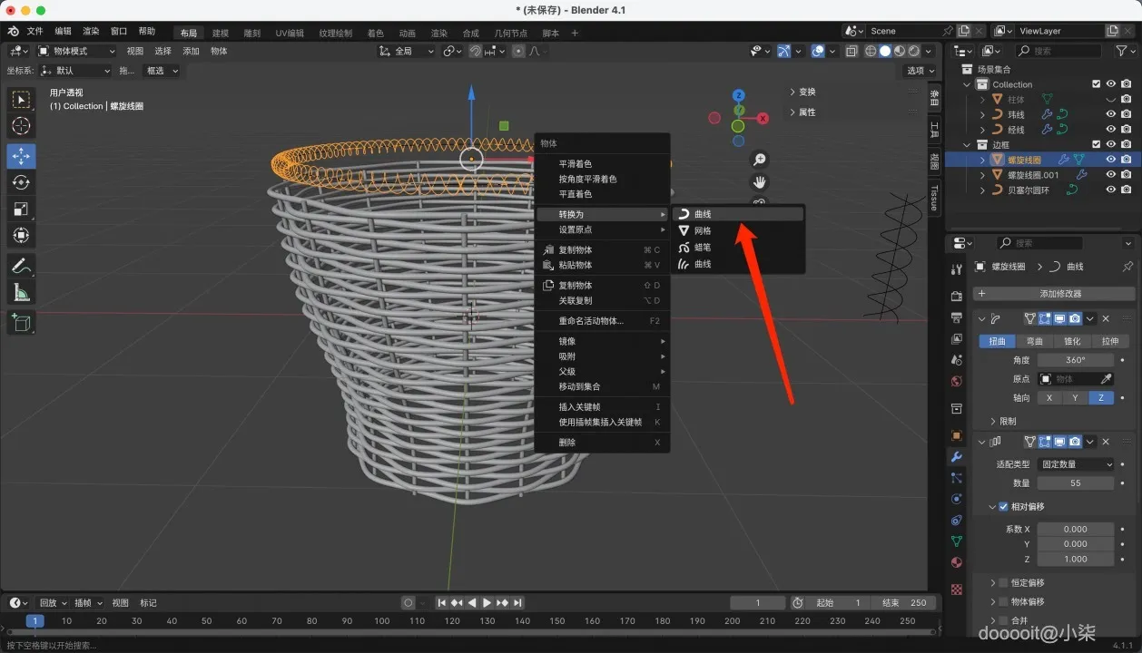Hide the 纬线 object with eye icon
The height and width of the screenshot is (653, 1142).
pos(1110,114)
